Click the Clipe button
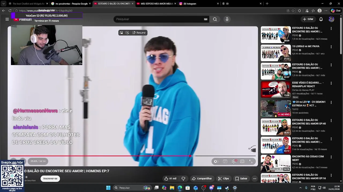This screenshot has width=343, height=192. click(x=223, y=179)
